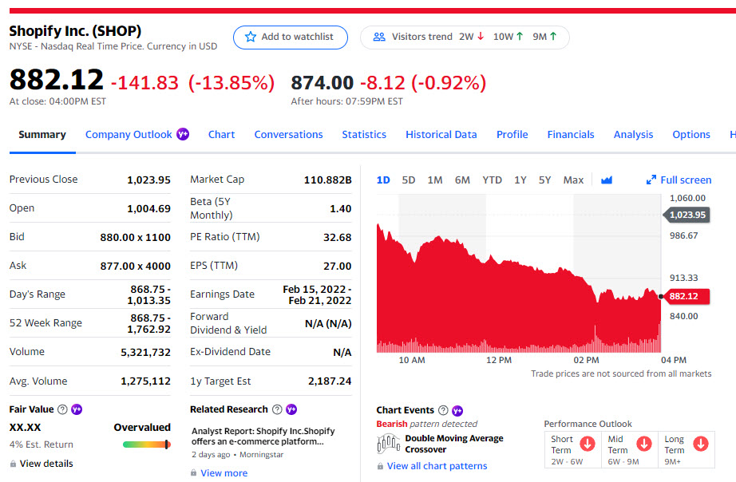The width and height of the screenshot is (736, 482).
Task: Click the 1,023.95 previous close chart label
Action: tap(687, 215)
